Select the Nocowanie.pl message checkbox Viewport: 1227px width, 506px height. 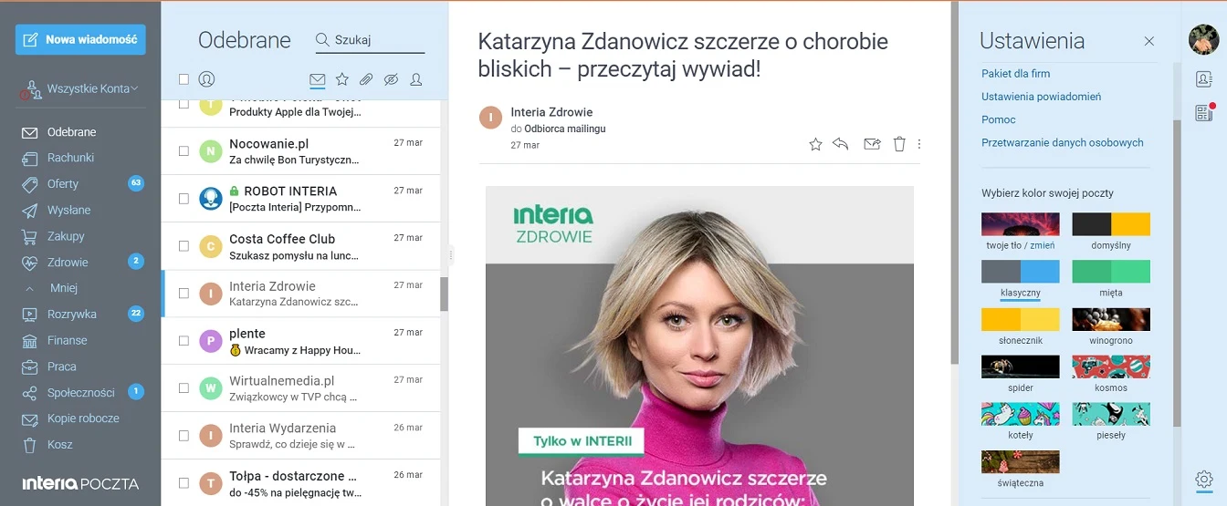184,151
